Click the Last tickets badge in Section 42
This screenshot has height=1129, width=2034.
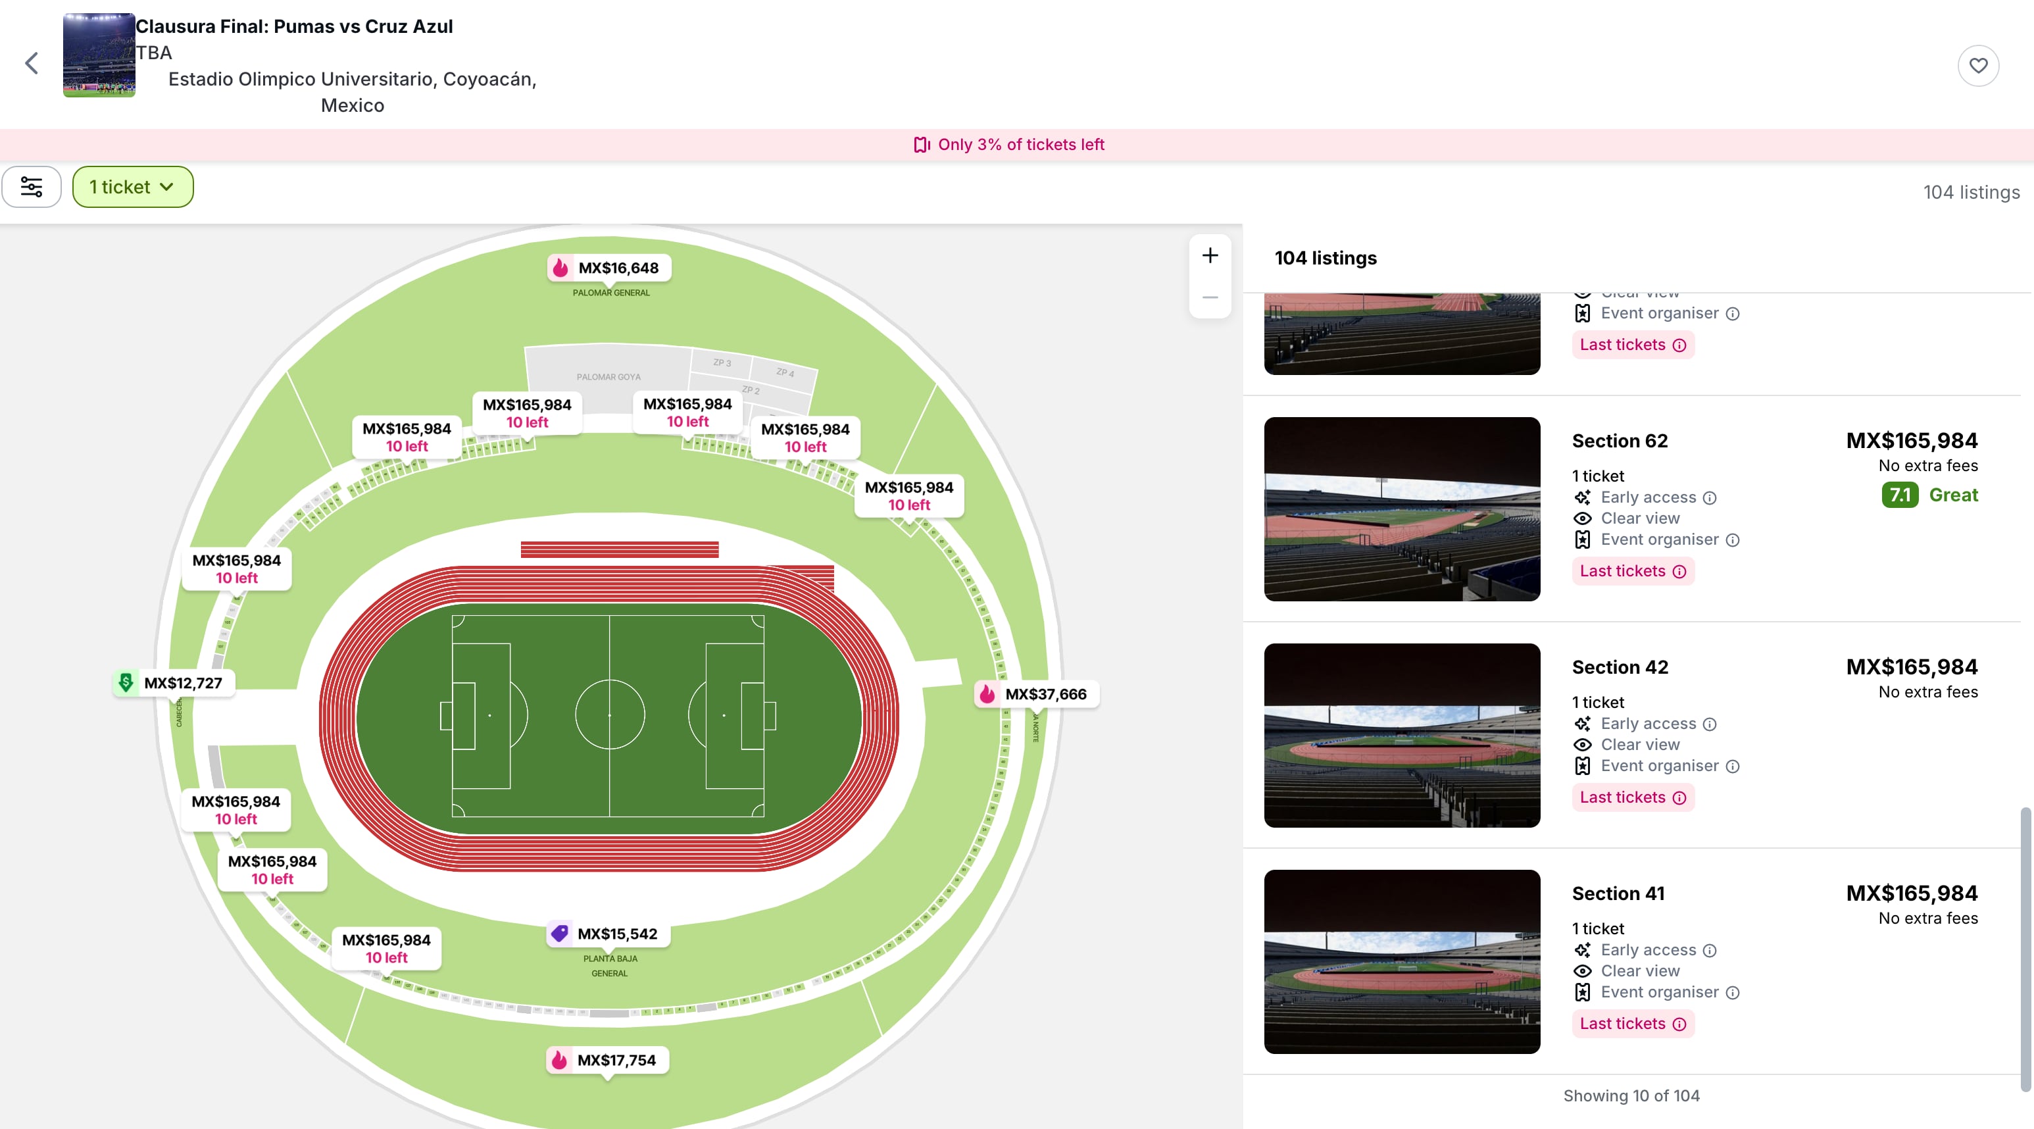click(x=1633, y=798)
